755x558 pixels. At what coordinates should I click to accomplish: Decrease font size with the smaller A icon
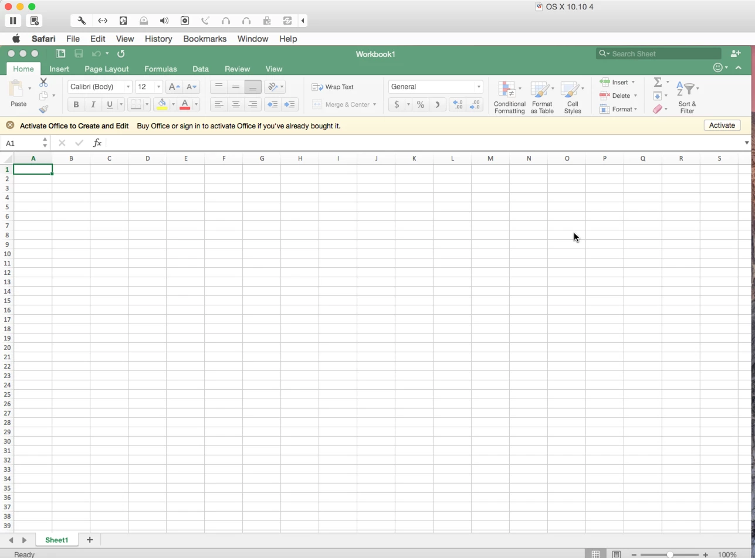[191, 87]
